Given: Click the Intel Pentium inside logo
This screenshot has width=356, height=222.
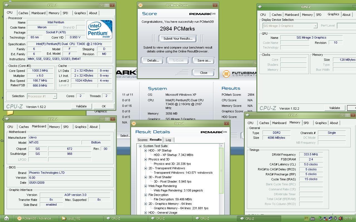Looking at the screenshot, I should pyautogui.click(x=99, y=29).
